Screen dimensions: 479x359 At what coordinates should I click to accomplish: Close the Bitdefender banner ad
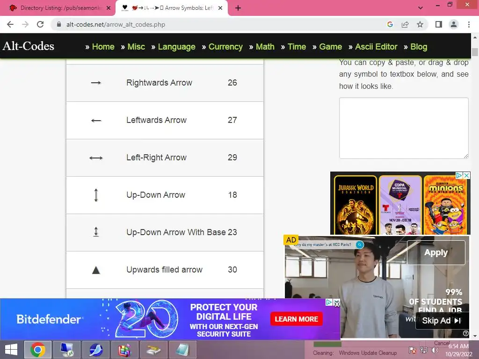[337, 303]
